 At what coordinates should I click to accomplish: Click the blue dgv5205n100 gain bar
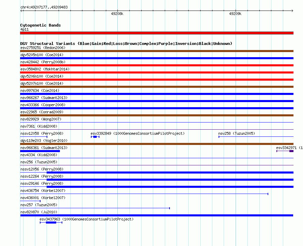[x=157, y=58]
